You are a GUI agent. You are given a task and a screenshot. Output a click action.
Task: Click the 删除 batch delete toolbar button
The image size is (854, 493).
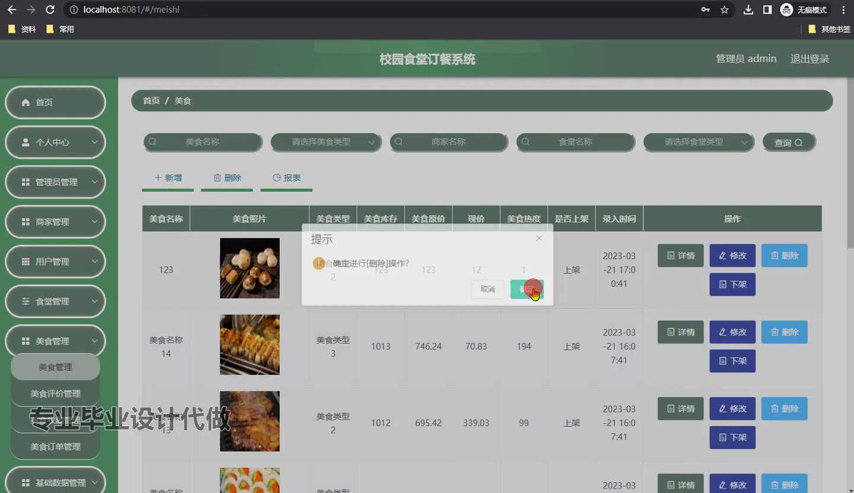227,178
